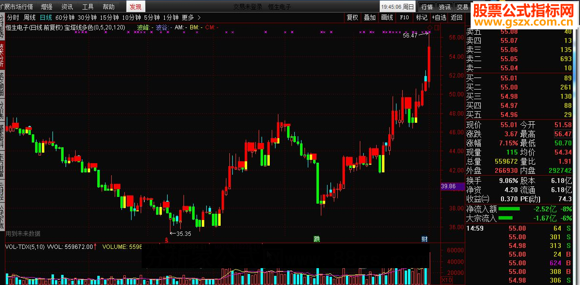Screen dimensions: 580x285
Task: Click the 总量 559672 value
Action: [x=506, y=161]
